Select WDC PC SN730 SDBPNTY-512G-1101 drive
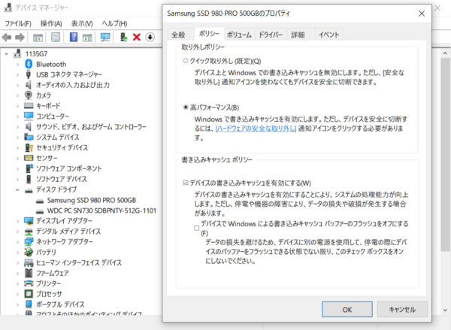 [x=101, y=210]
